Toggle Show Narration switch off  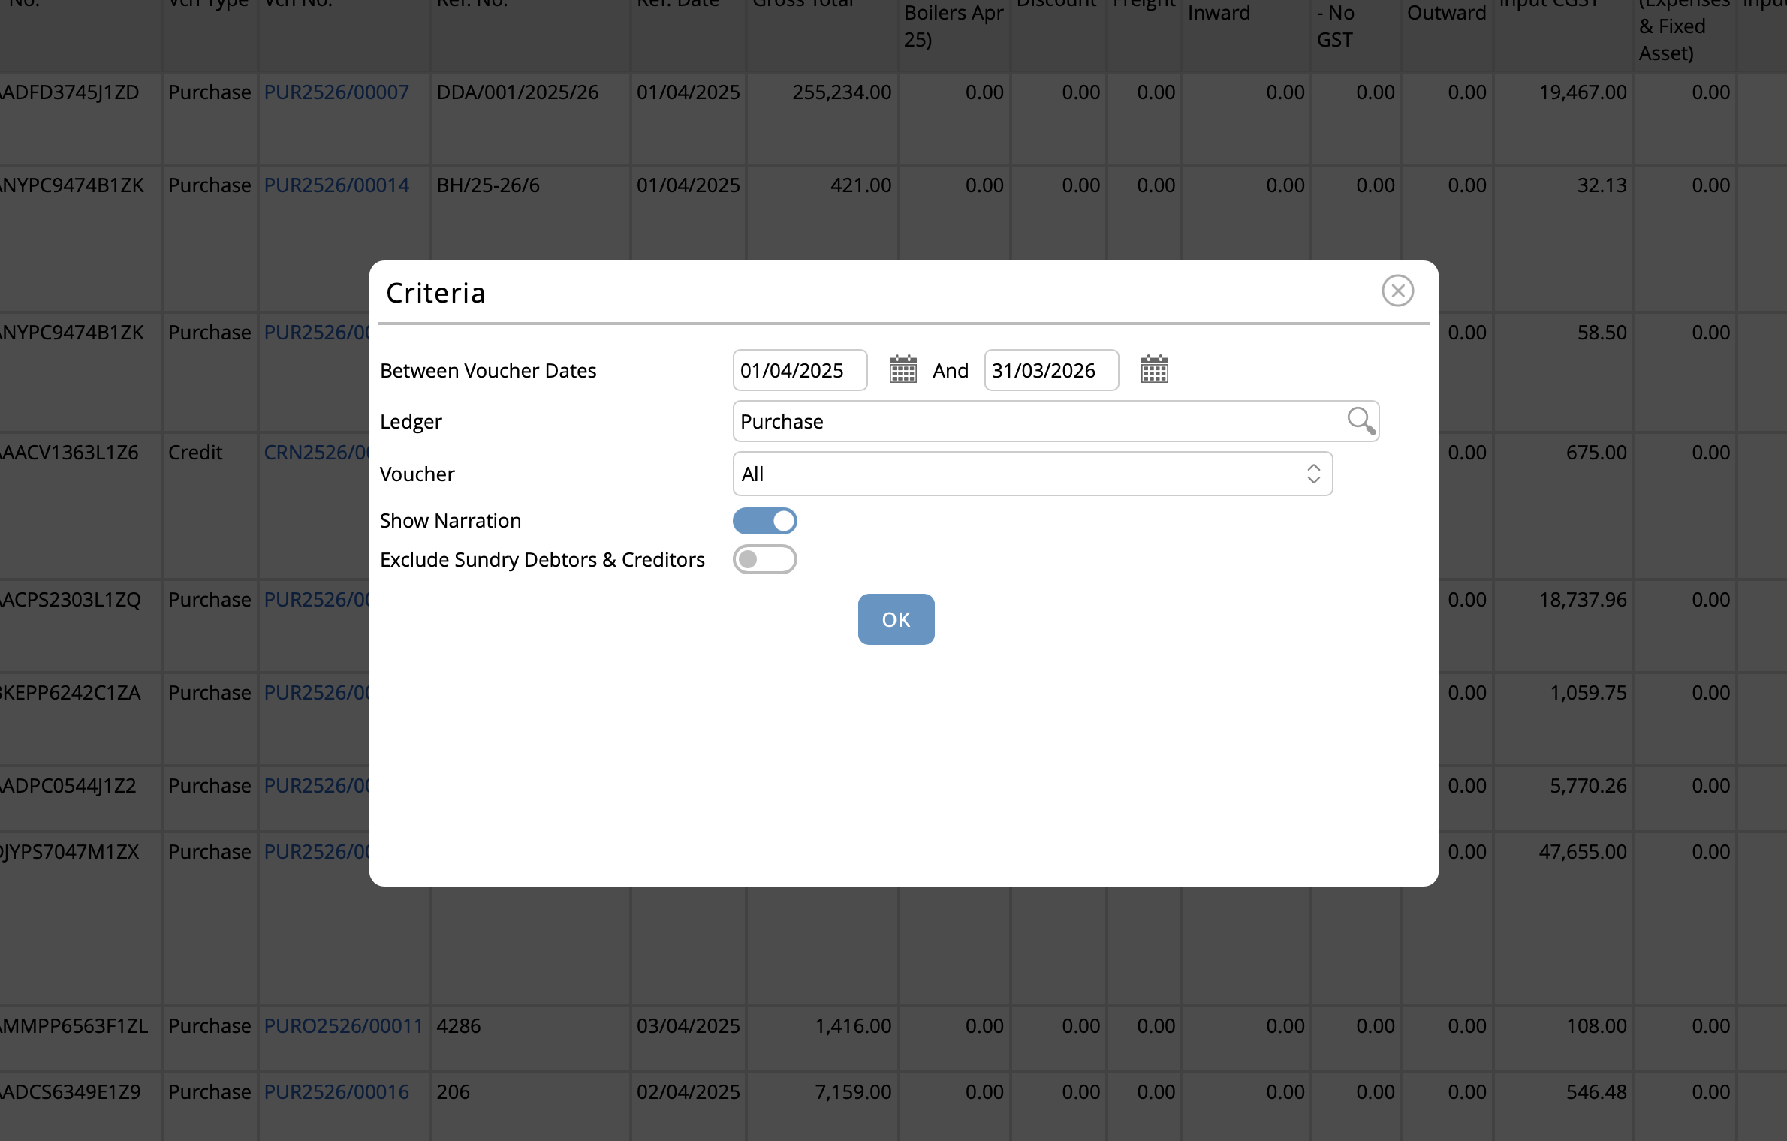pyautogui.click(x=764, y=520)
